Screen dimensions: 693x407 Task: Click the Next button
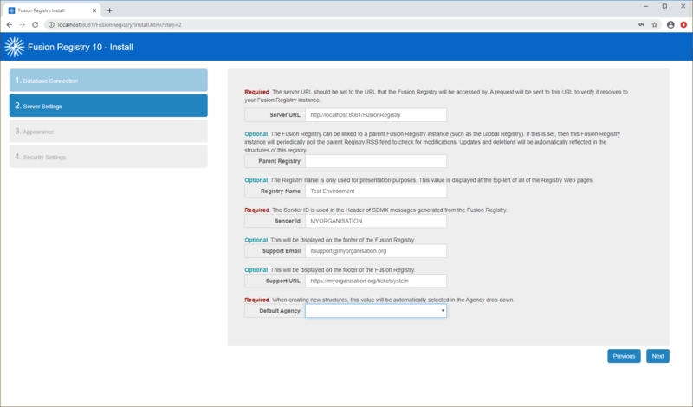(x=657, y=356)
